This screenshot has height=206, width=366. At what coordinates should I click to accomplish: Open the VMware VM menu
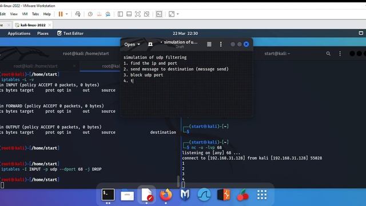coord(25,14)
